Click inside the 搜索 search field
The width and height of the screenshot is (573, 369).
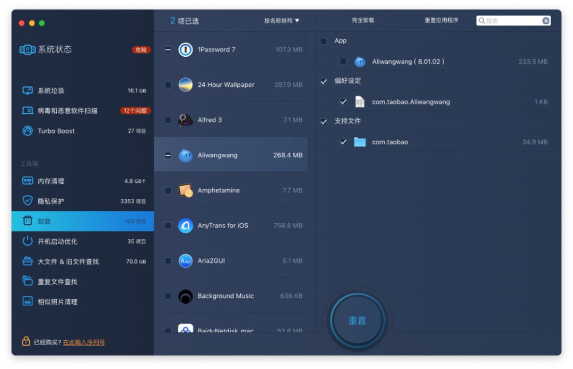point(514,21)
